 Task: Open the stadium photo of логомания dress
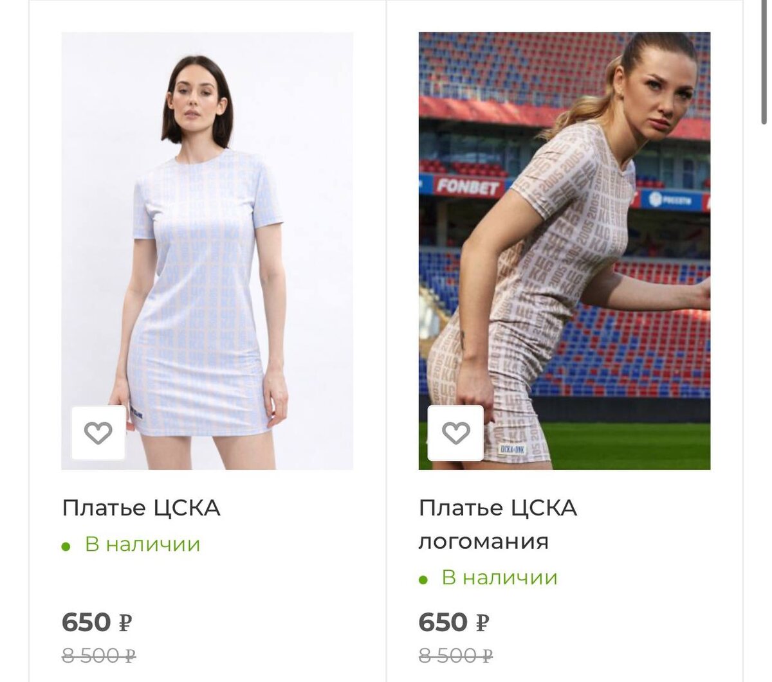[564, 251]
